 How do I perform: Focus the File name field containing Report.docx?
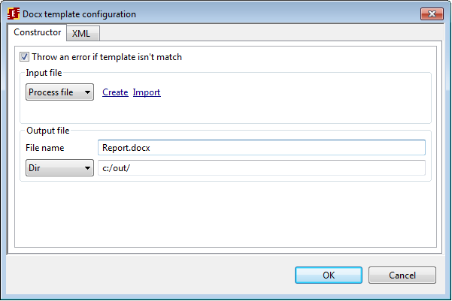click(x=262, y=148)
